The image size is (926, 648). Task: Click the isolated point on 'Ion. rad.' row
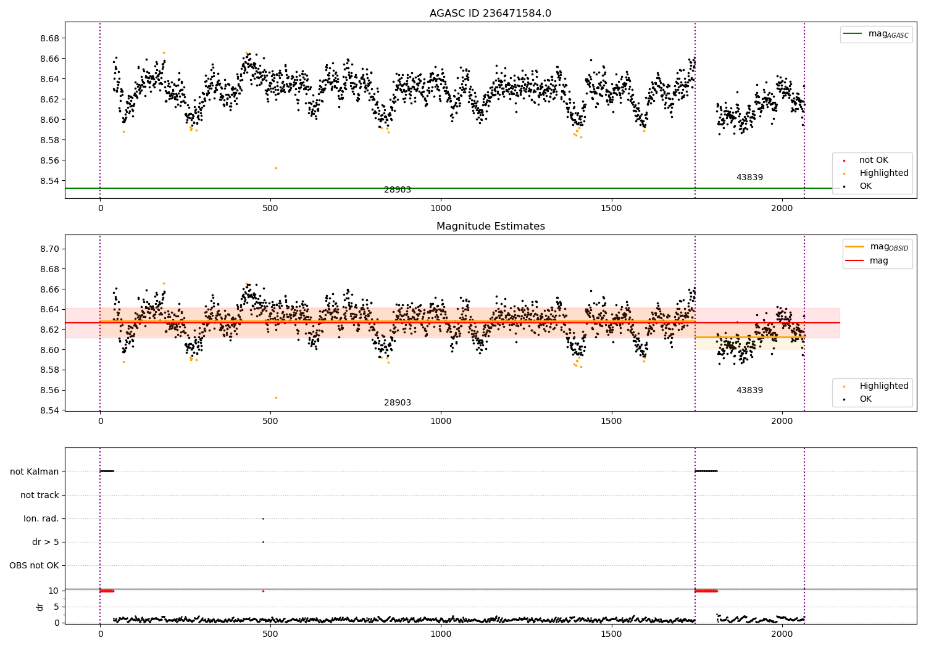[x=263, y=518]
